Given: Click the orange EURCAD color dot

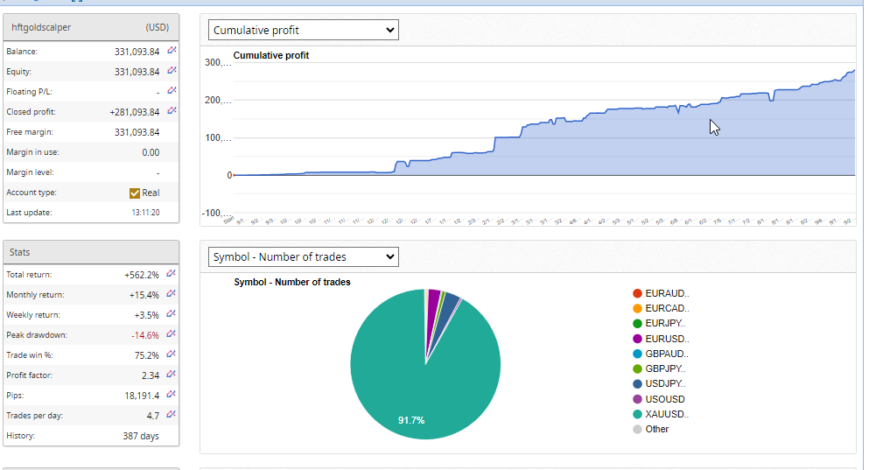Looking at the screenshot, I should point(637,308).
